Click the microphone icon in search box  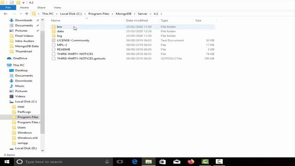[107, 162]
